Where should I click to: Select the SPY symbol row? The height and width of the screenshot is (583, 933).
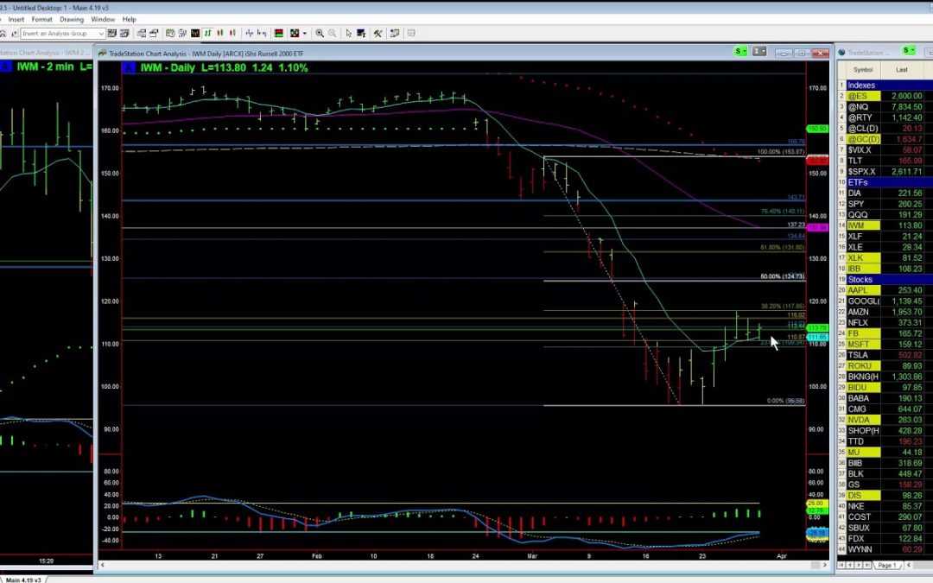(x=863, y=204)
